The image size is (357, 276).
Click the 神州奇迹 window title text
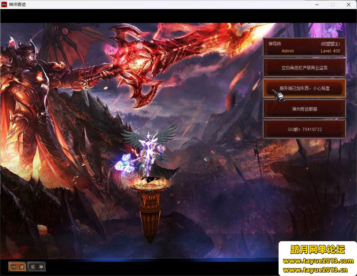coord(17,5)
